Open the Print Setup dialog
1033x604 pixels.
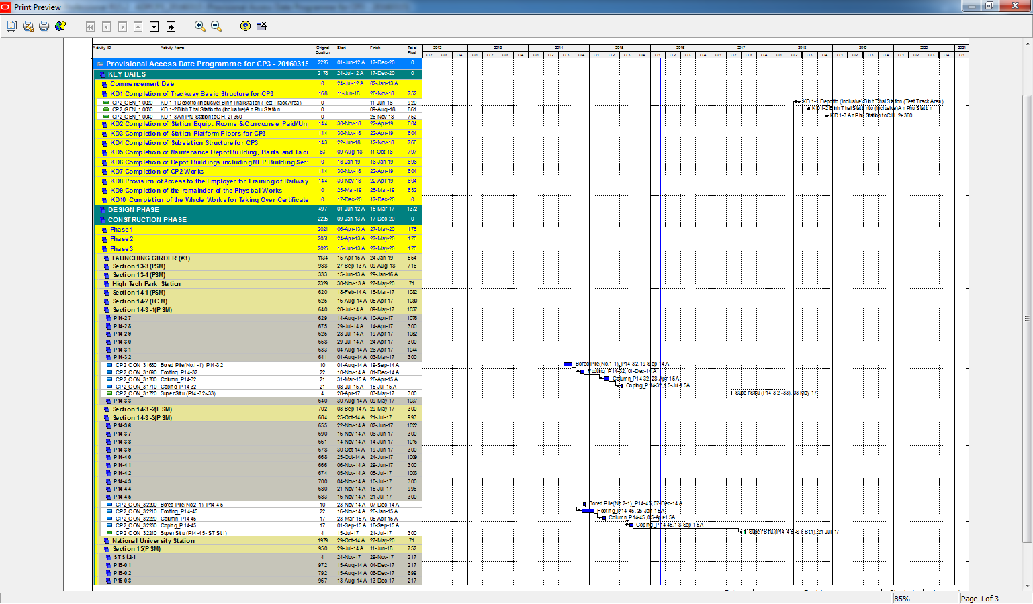tap(28, 26)
